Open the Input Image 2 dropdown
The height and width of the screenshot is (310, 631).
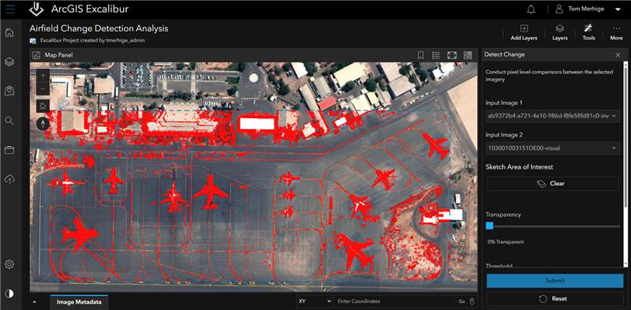553,148
